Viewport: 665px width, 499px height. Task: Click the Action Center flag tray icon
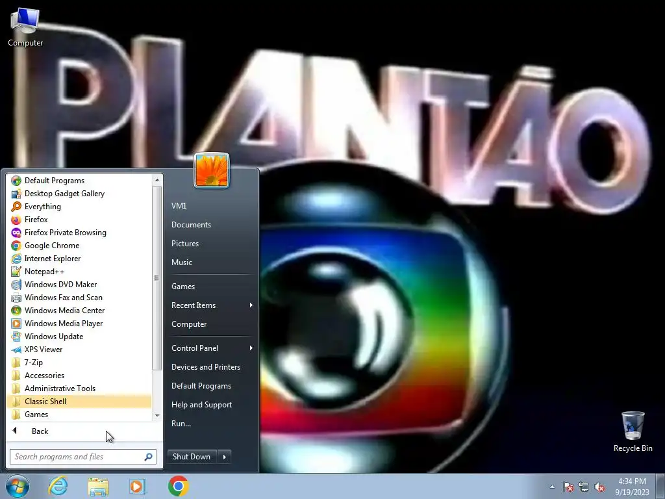coord(568,487)
